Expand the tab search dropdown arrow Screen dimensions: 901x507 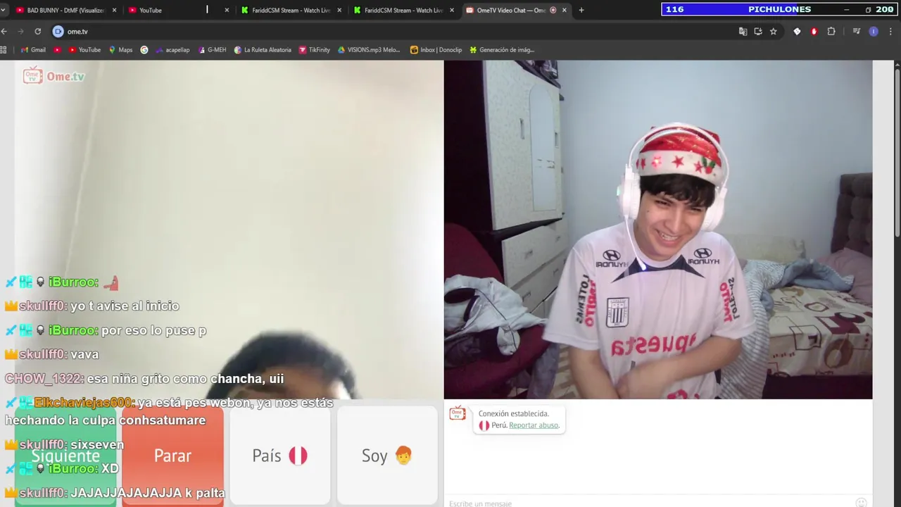click(4, 10)
